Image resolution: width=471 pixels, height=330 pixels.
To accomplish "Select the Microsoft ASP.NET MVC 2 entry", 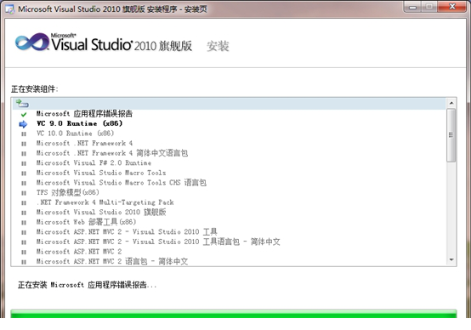I will (79, 251).
